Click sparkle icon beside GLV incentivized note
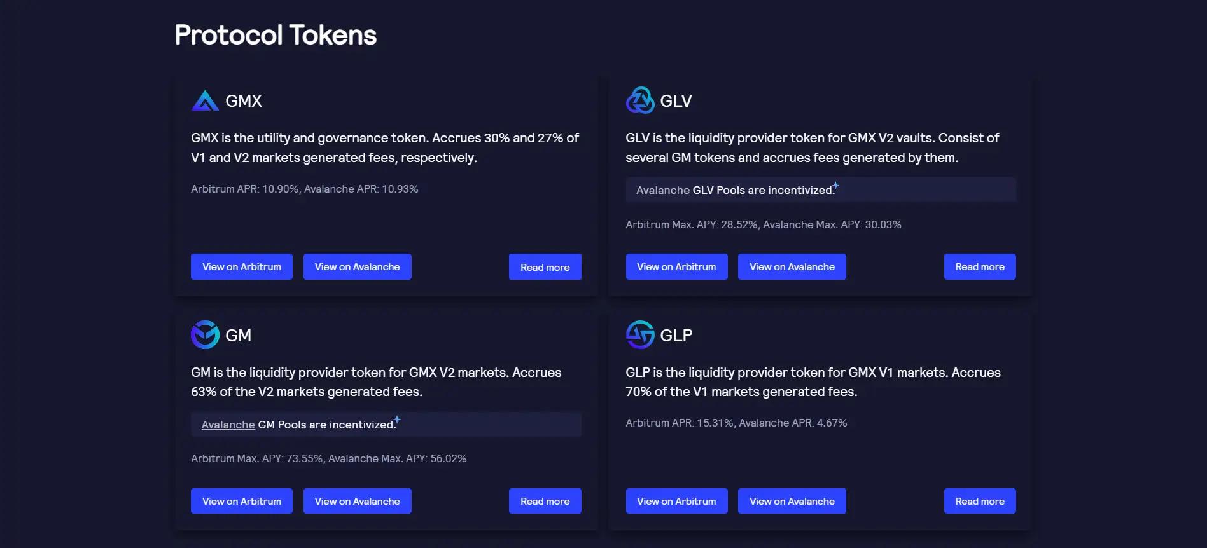The height and width of the screenshot is (548, 1207). [836, 186]
